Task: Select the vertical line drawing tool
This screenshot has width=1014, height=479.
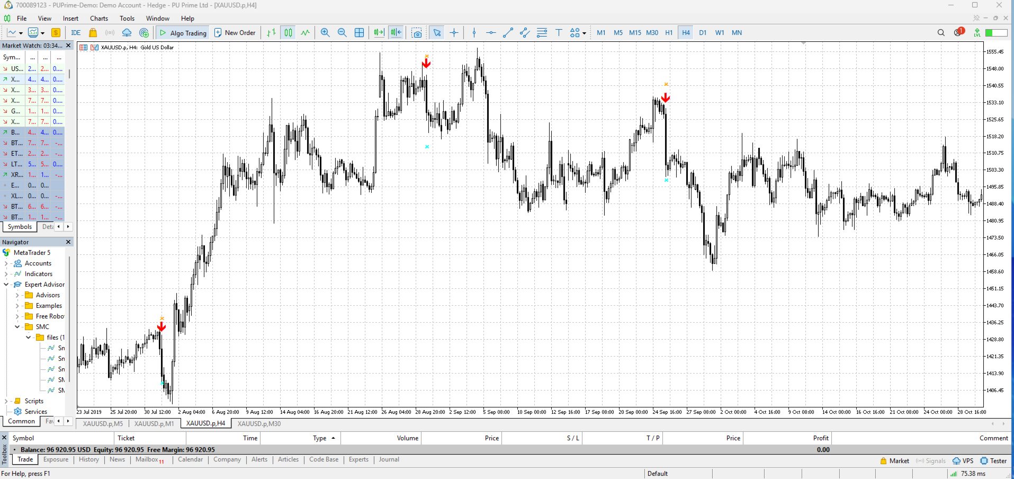Action: pos(474,33)
